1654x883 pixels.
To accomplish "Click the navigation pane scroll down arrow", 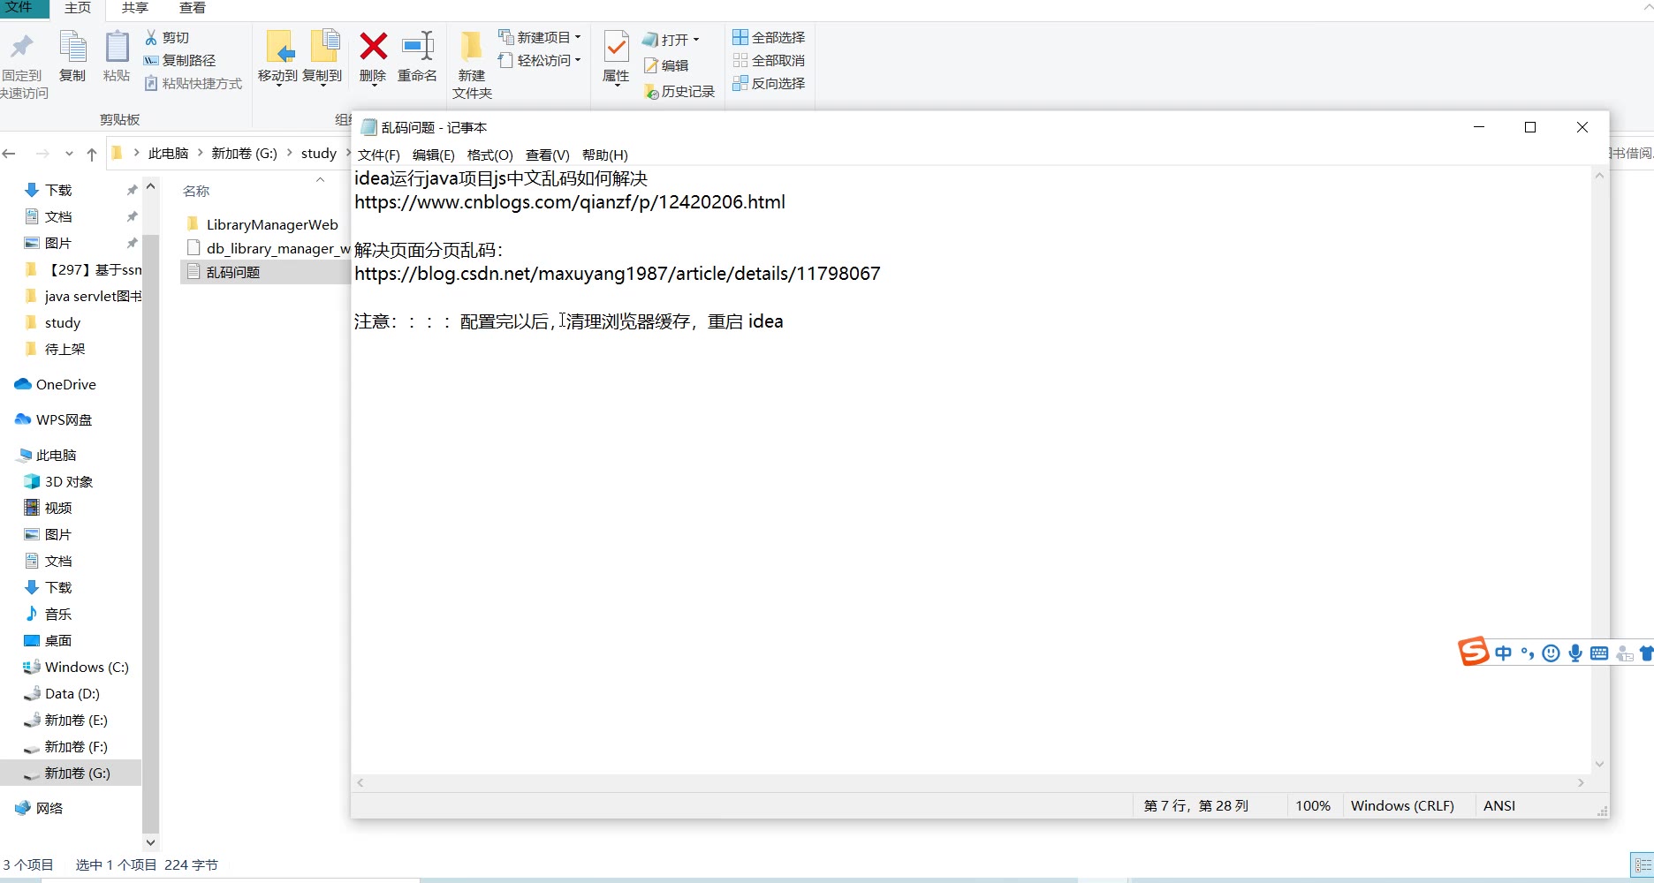I will [x=150, y=842].
